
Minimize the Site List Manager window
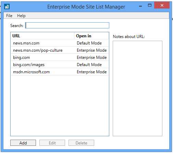point(140,6)
